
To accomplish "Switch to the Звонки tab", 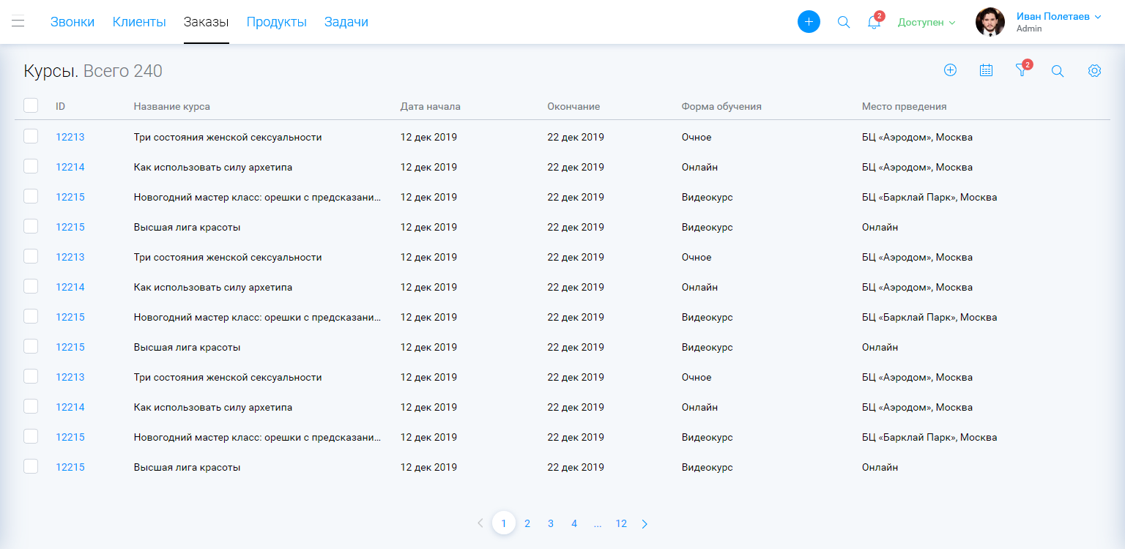I will pyautogui.click(x=73, y=22).
